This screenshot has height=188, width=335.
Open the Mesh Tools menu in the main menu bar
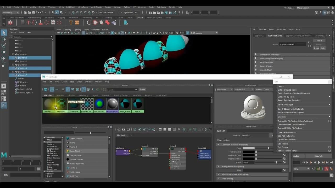83,7
